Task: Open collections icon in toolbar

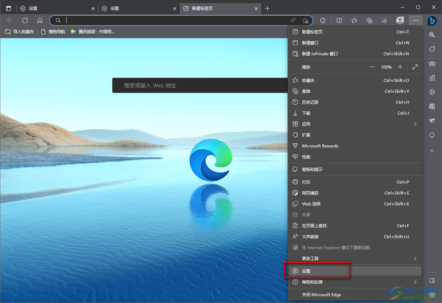Action: [369, 20]
